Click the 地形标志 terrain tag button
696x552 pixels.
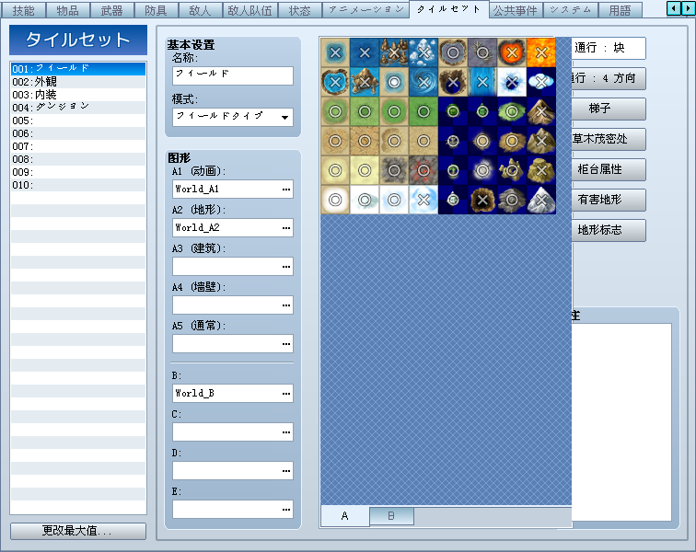click(609, 230)
